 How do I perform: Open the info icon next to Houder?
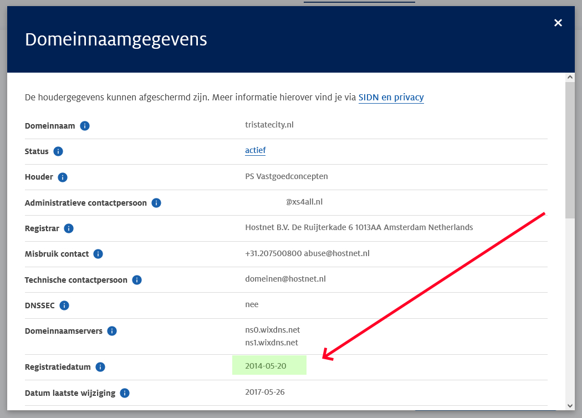click(x=63, y=177)
